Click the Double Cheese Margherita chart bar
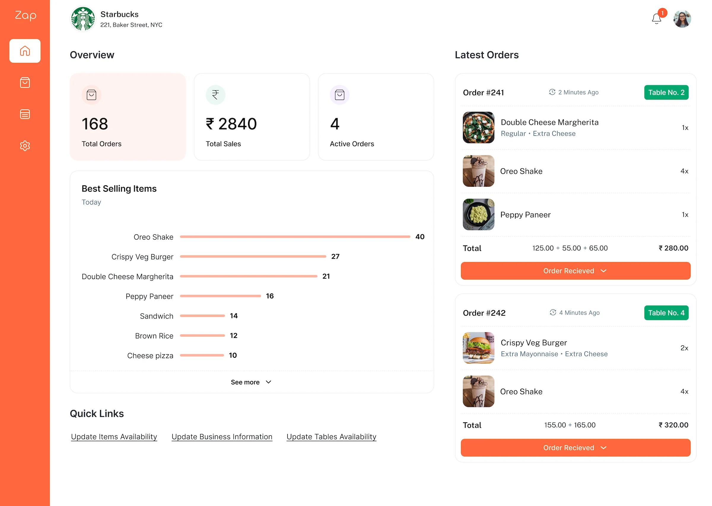 [248, 276]
